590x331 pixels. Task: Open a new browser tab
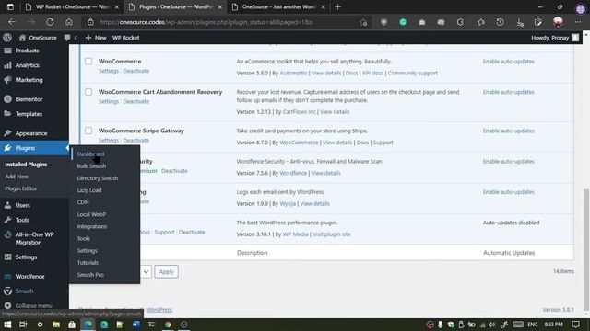tap(338, 6)
